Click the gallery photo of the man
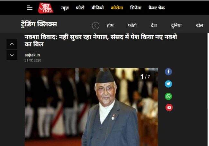The width and height of the screenshot is (209, 146). pyautogui.click(x=91, y=107)
